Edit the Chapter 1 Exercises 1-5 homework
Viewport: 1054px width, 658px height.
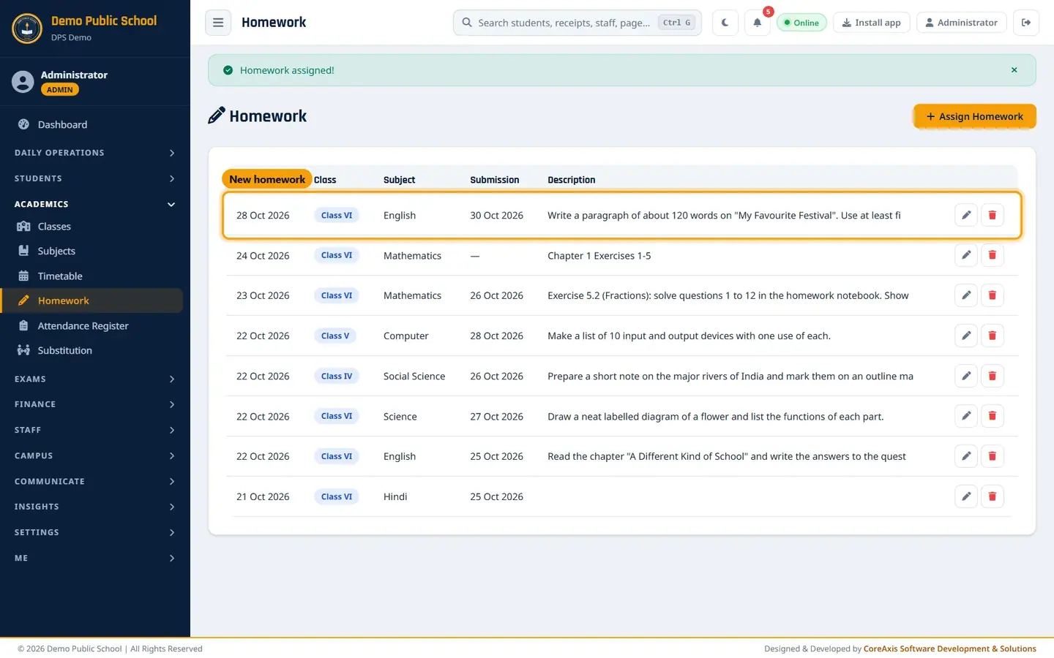click(x=966, y=255)
